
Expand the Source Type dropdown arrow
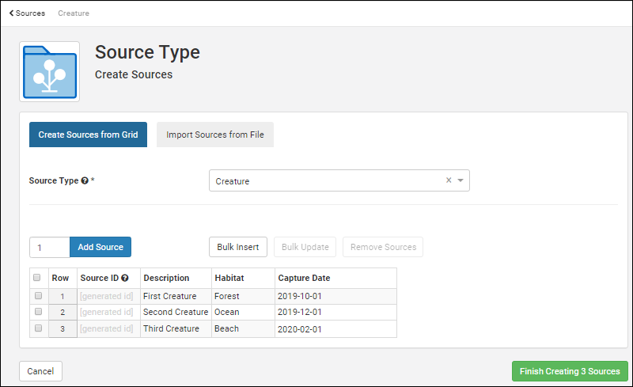(461, 180)
